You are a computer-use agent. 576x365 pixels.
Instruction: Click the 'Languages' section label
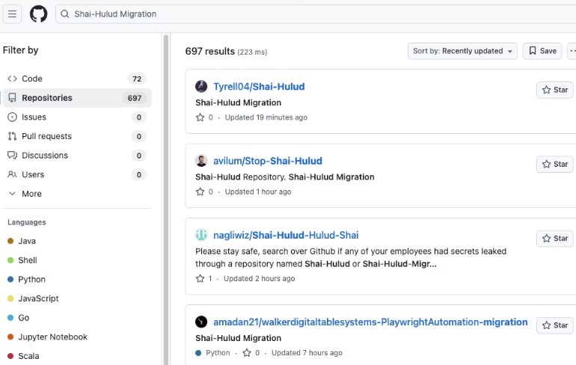tap(27, 222)
